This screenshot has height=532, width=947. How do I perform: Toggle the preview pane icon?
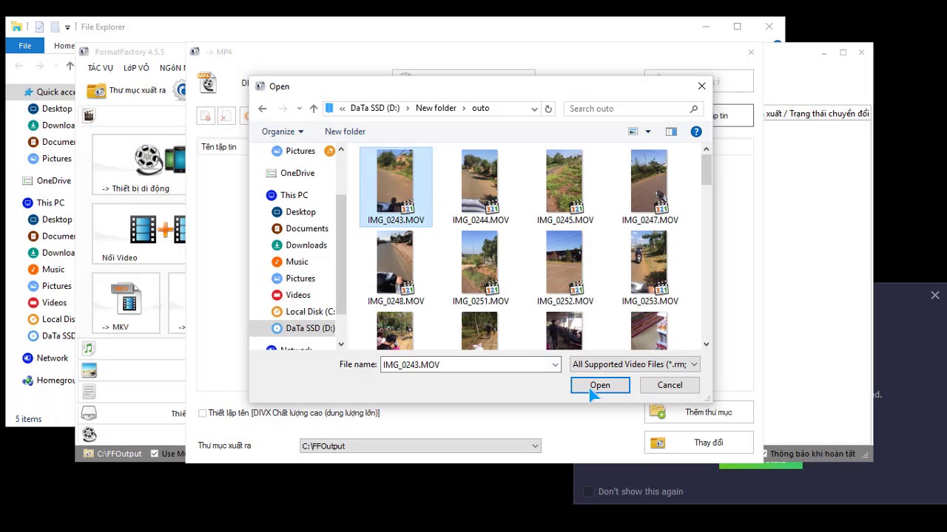[671, 132]
